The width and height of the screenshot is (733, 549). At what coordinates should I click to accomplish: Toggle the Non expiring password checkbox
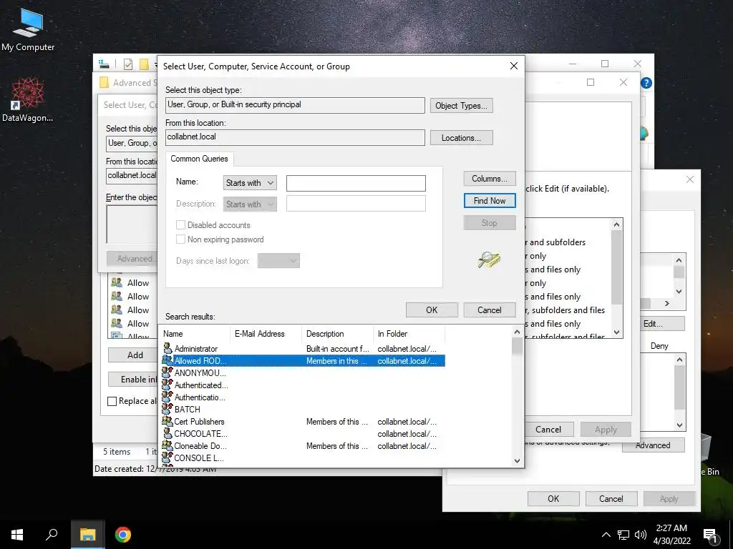click(x=180, y=239)
